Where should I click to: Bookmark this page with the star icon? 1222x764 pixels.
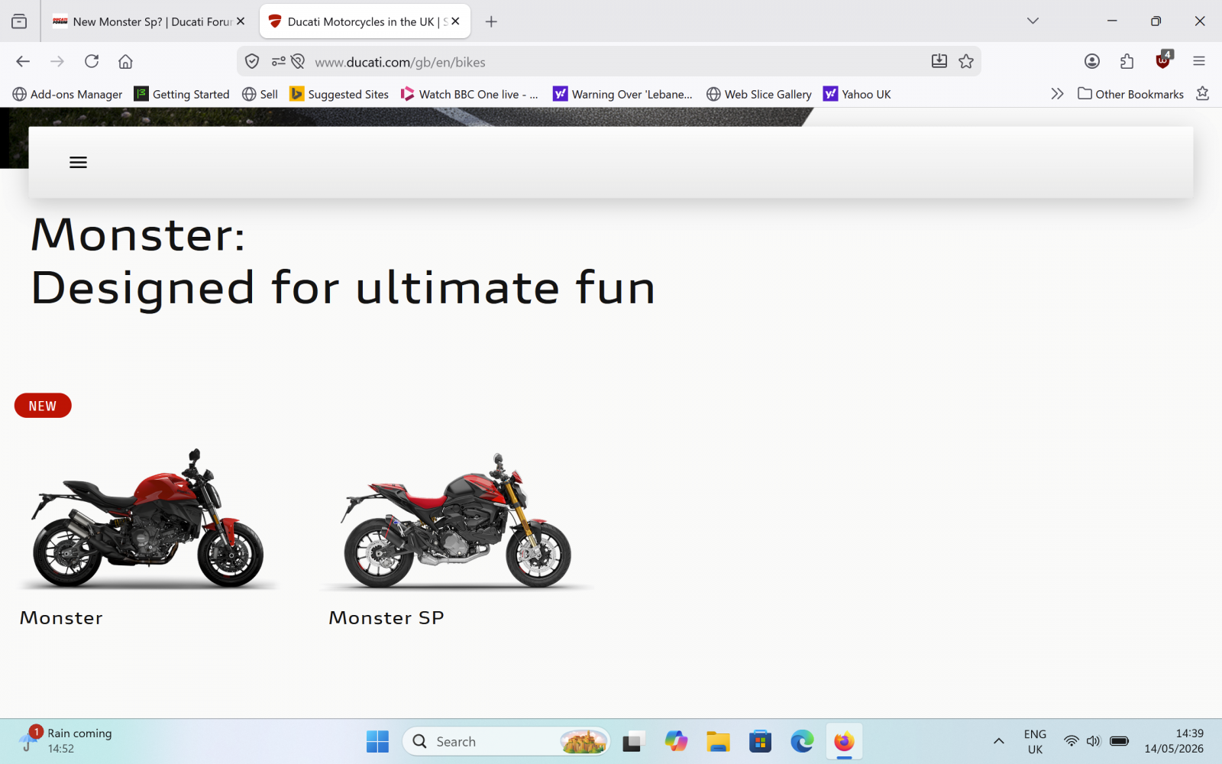click(966, 61)
